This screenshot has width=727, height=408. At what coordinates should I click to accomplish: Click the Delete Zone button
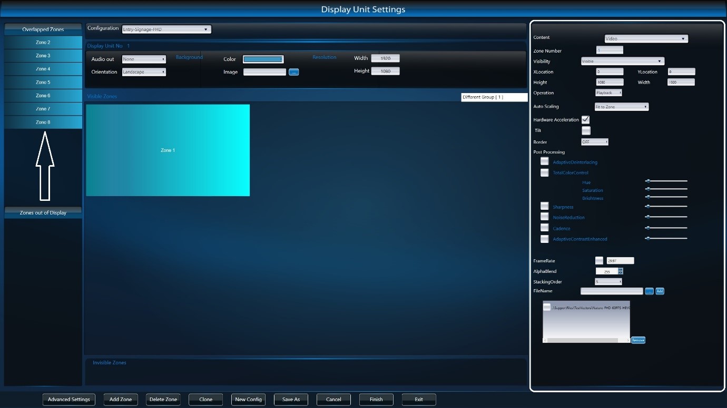[x=163, y=400]
